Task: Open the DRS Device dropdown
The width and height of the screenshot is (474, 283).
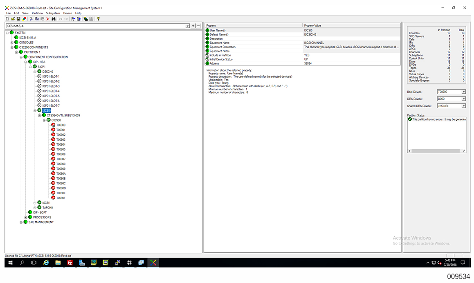Action: 463,99
